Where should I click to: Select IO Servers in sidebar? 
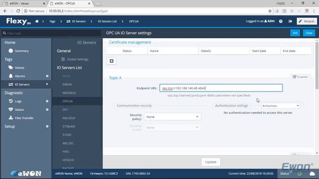(x=22, y=84)
